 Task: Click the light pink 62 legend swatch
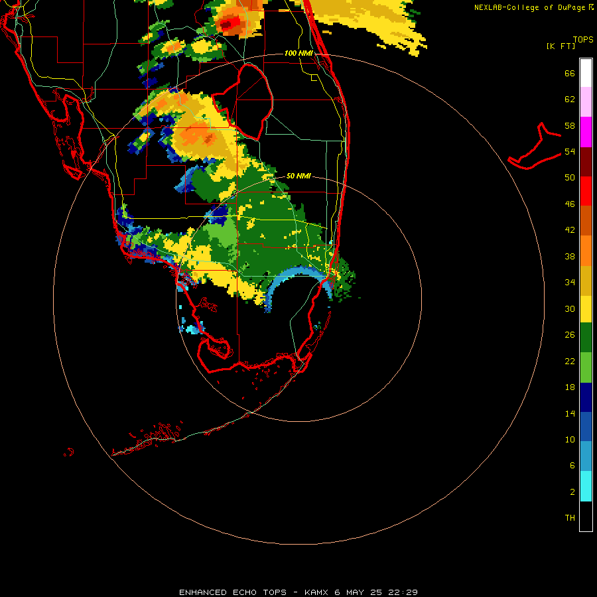(586, 101)
